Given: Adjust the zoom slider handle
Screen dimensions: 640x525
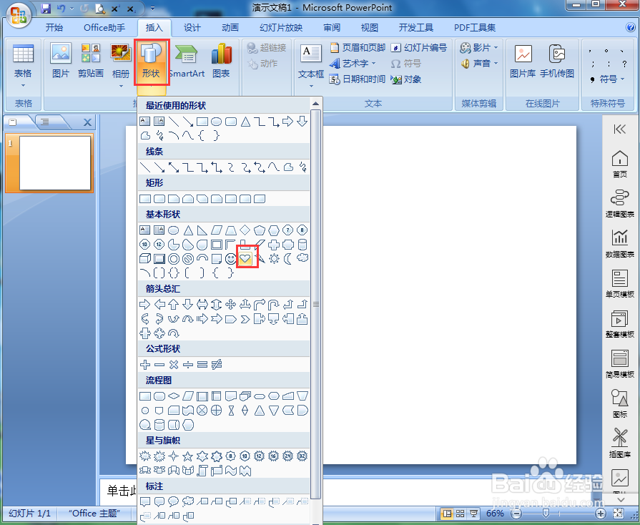Looking at the screenshot, I should (546, 514).
